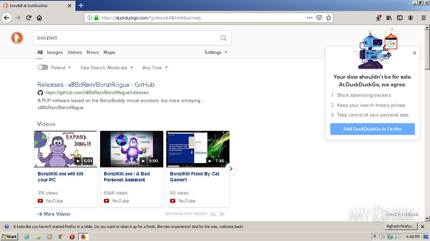Show site information via the info icon
The width and height of the screenshot is (430, 241).
[89, 18]
